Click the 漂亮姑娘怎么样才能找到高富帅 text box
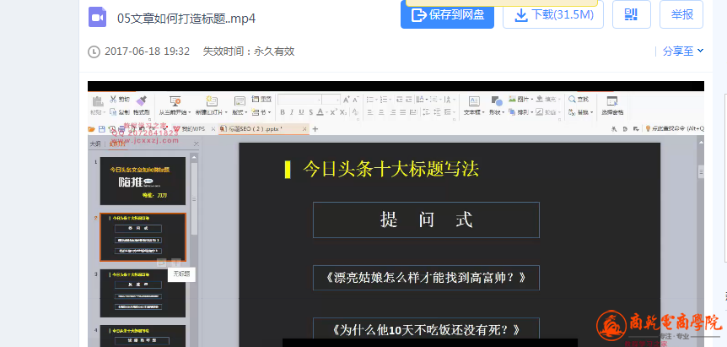This screenshot has height=347, width=727. 426,278
